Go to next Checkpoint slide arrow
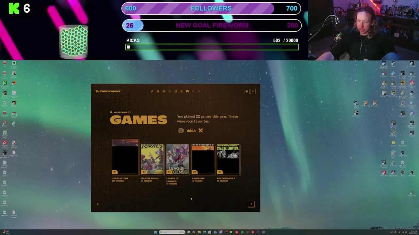The image size is (419, 235). (251, 204)
